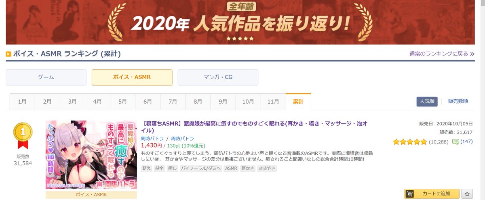Click the double chevron after 通常のランキングに戻る

click(472, 54)
